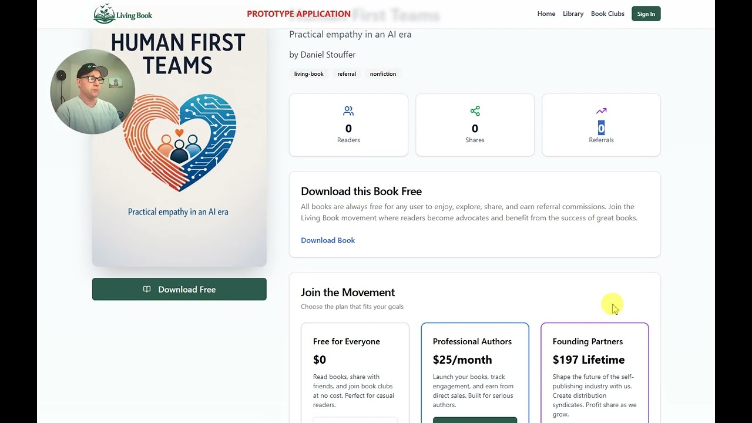The height and width of the screenshot is (423, 752).
Task: Click the Shares network icon
Action: click(475, 111)
